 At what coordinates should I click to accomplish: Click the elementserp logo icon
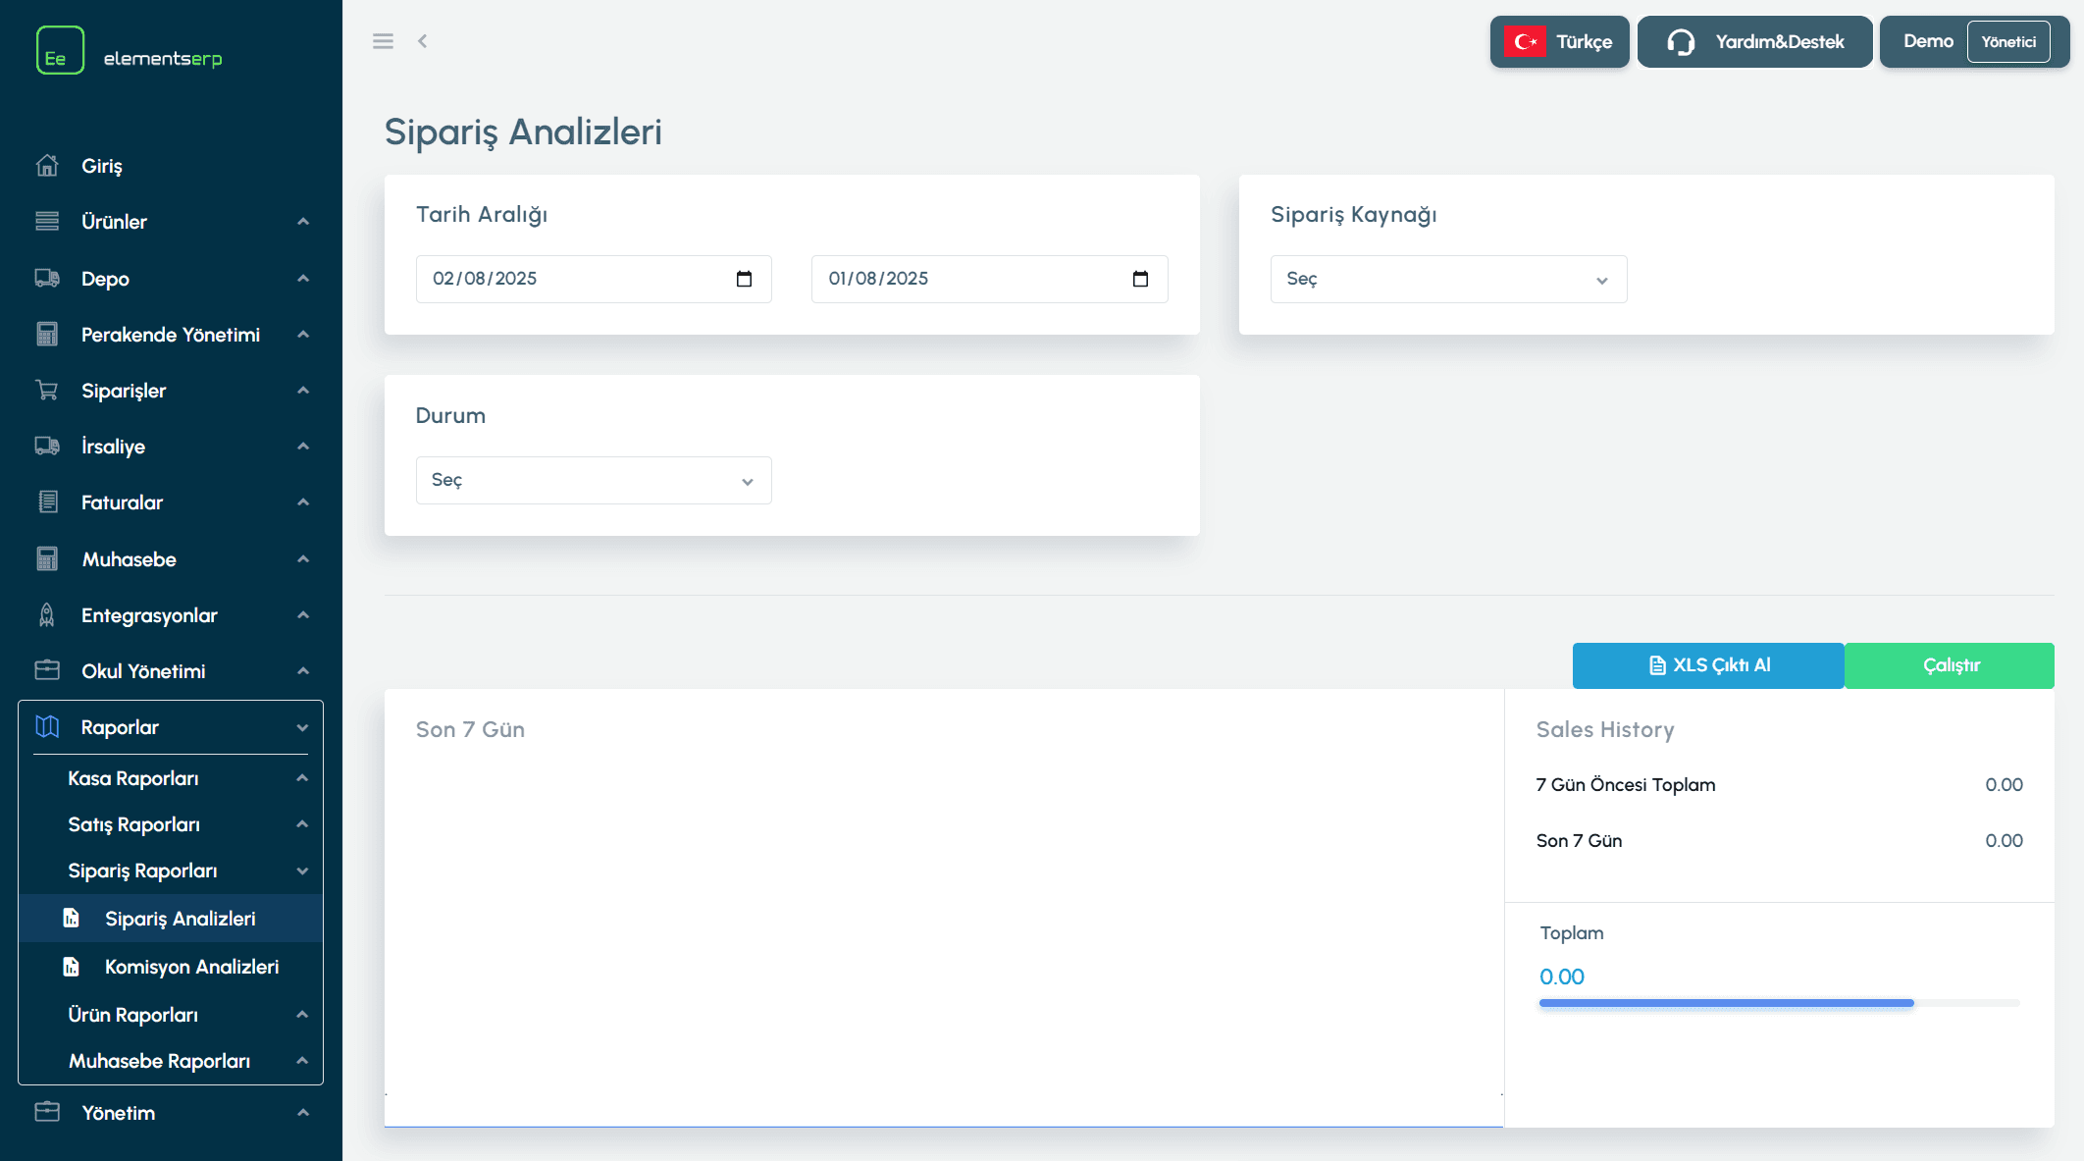click(60, 51)
